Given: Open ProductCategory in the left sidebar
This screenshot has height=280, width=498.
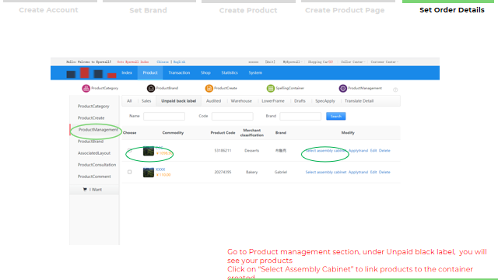Looking at the screenshot, I should [x=93, y=106].
